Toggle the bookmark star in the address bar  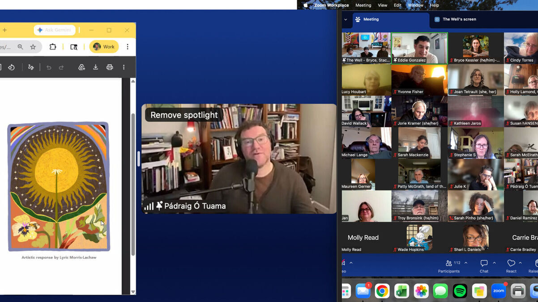[33, 46]
